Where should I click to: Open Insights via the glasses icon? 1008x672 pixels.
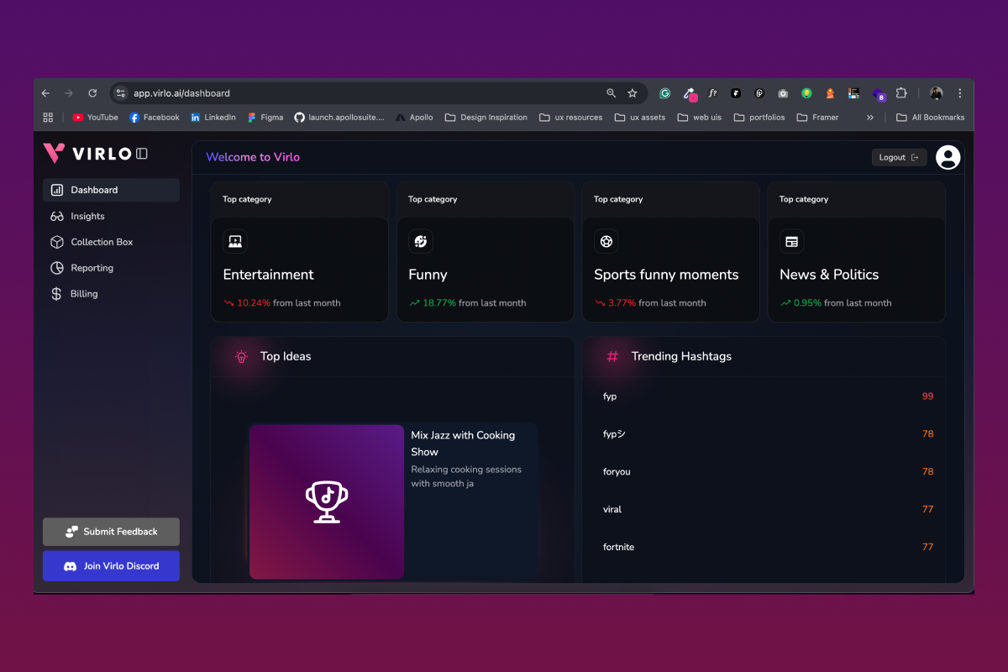point(59,216)
